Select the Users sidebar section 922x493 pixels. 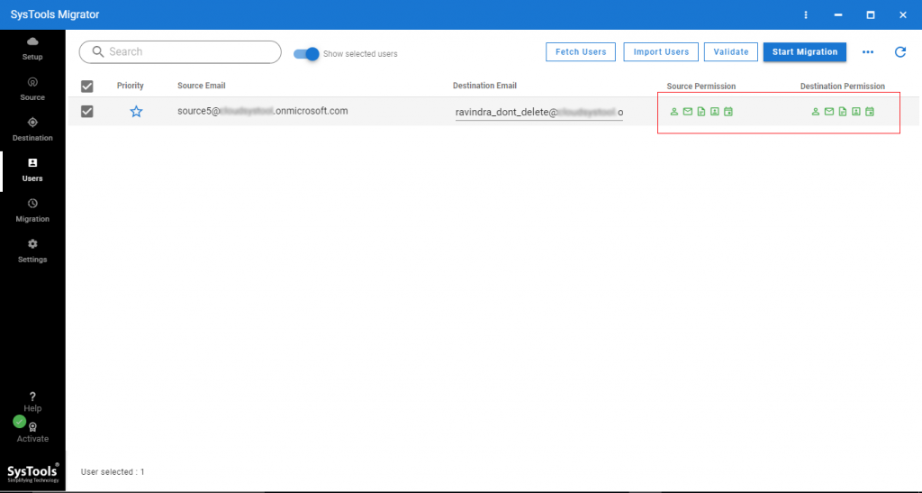32,170
